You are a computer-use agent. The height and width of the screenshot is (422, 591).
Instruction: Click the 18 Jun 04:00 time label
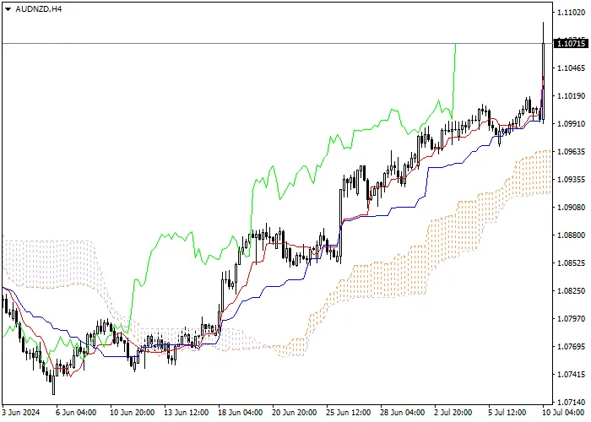coord(241,413)
